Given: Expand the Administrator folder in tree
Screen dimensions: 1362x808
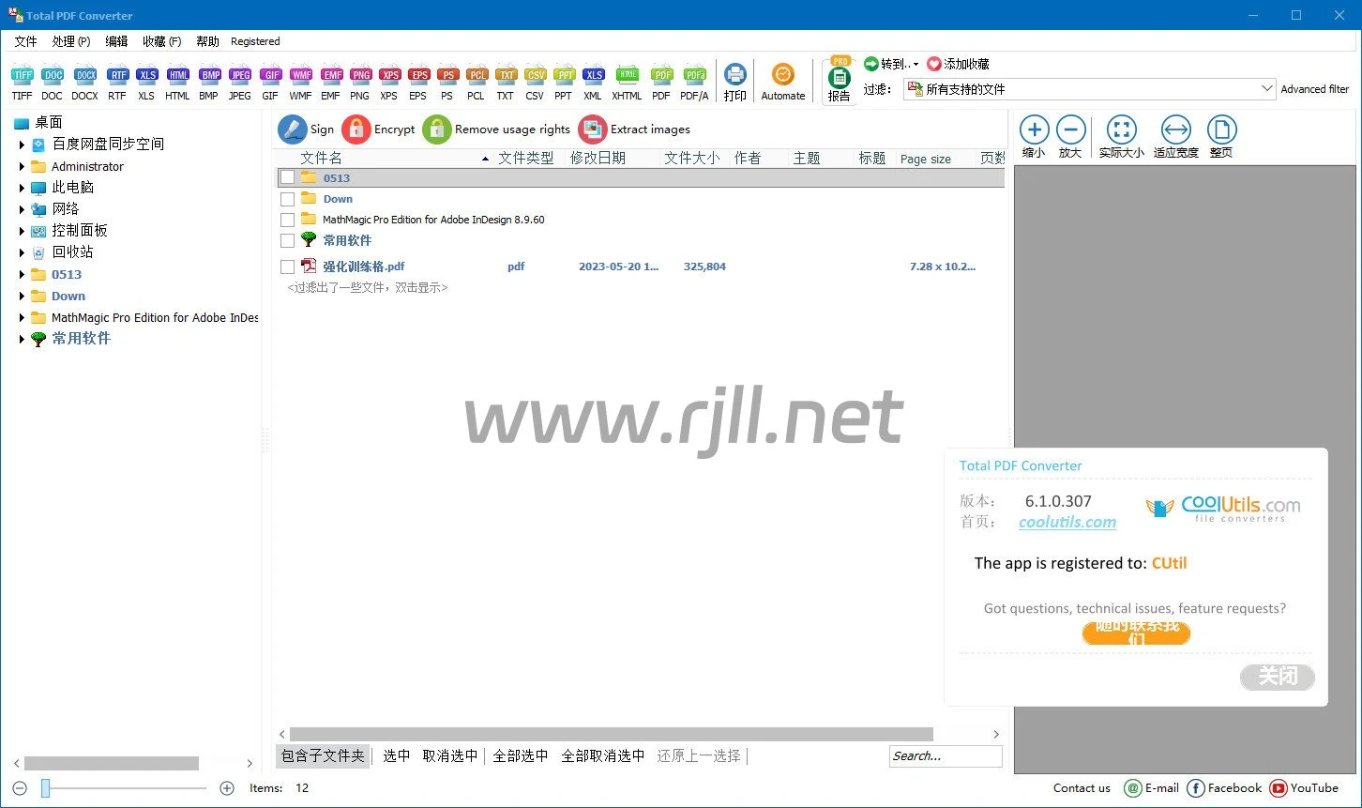Looking at the screenshot, I should [x=22, y=166].
